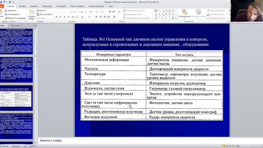Image resolution: width=263 pixels, height=148 pixels.
Task: Align text left in paragraph group
Action: click(97, 17)
